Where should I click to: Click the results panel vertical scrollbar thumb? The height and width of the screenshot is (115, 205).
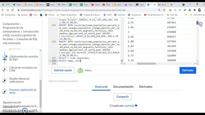[197, 23]
